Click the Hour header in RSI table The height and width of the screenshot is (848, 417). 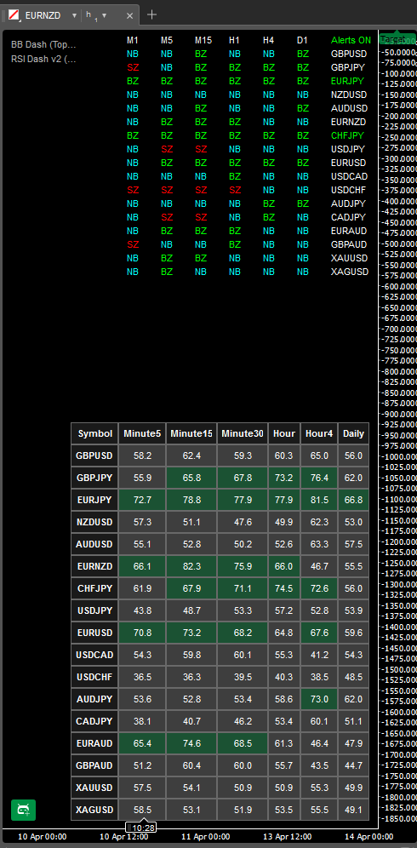284,433
